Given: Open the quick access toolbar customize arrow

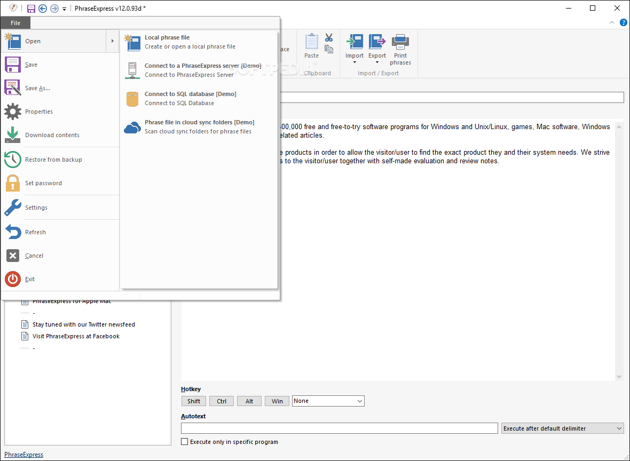Looking at the screenshot, I should 64,9.
